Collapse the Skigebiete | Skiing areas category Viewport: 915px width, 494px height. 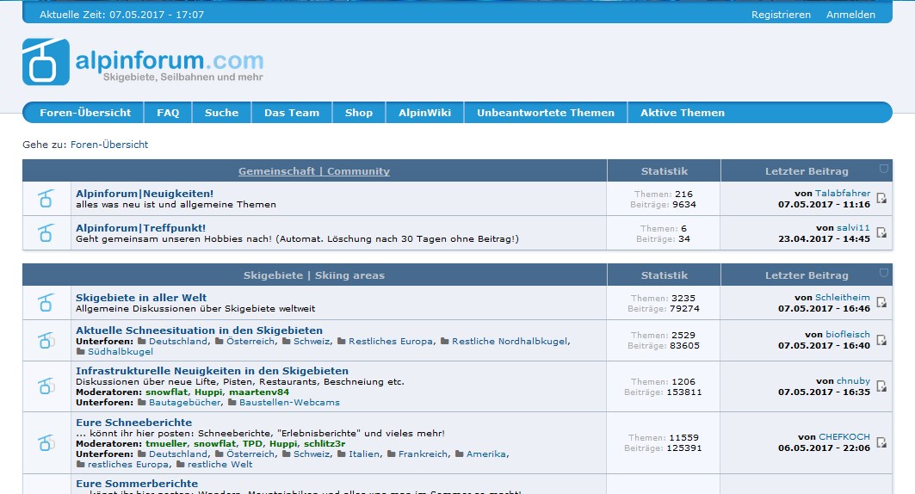884,273
